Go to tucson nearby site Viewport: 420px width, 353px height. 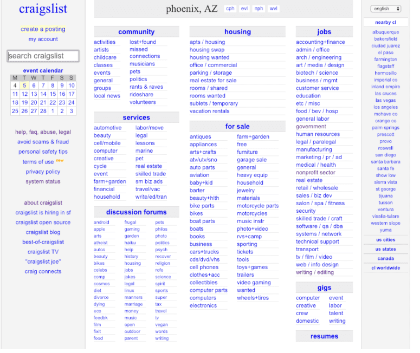click(x=385, y=202)
